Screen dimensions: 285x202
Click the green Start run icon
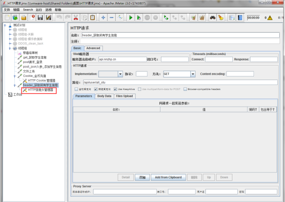point(130,18)
